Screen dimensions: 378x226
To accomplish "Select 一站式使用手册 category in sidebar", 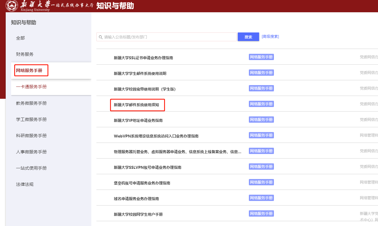I will click(x=31, y=168).
